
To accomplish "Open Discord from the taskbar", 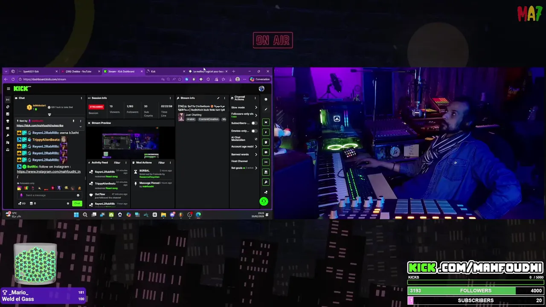I will 172,215.
